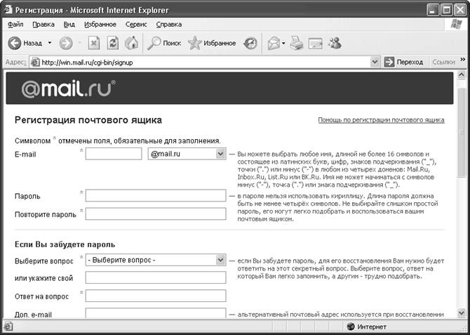Close the Internet Explorer window
Screen dimensions: 470x335
(460, 11)
